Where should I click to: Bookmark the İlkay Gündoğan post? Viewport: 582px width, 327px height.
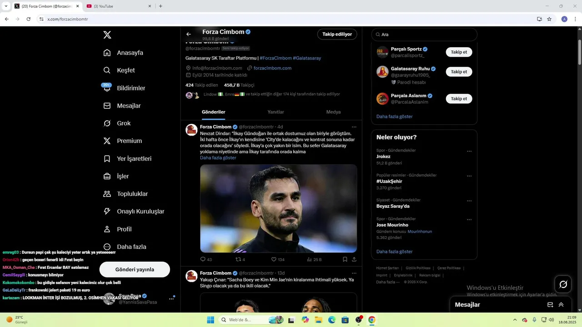click(345, 259)
